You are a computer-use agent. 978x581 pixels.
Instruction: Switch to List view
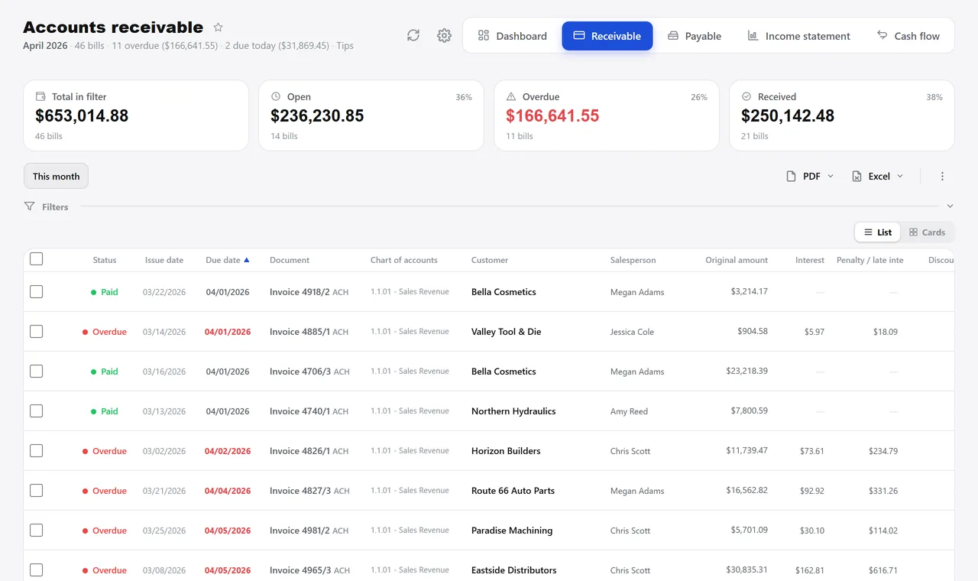click(878, 232)
